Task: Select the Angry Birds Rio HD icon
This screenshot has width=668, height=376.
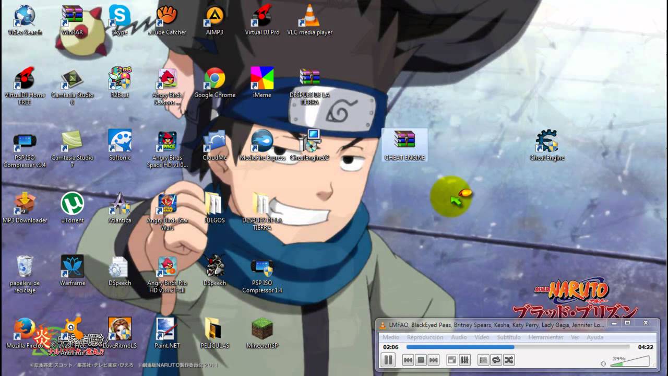Action: pyautogui.click(x=167, y=274)
